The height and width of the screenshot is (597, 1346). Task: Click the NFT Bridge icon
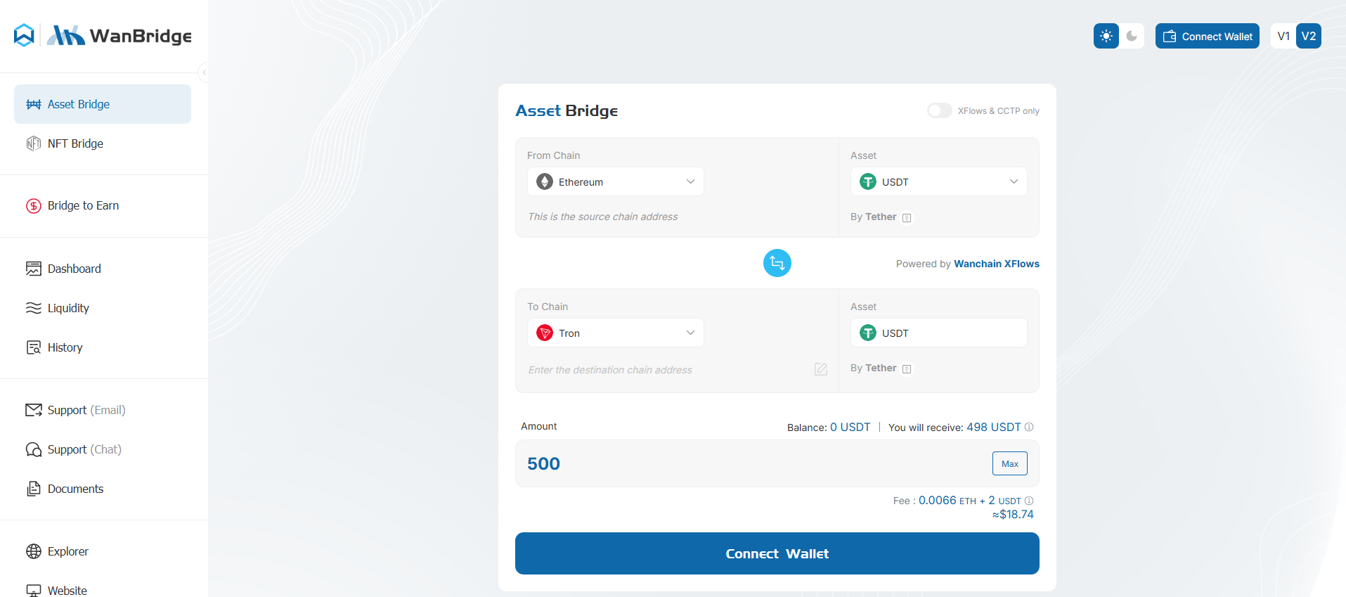tap(34, 143)
